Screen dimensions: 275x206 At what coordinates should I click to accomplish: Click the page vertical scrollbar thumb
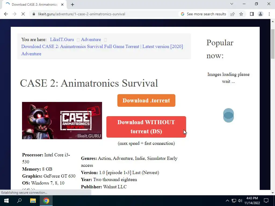tap(273, 44)
